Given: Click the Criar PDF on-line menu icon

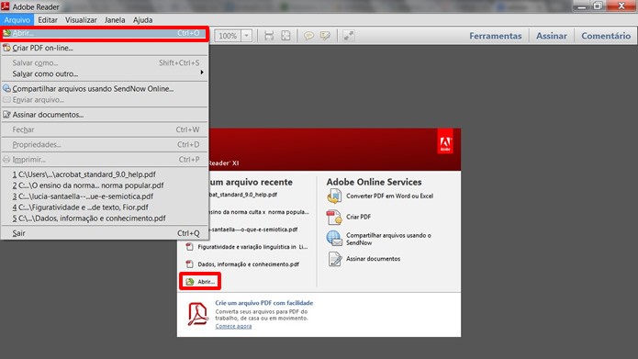Looking at the screenshot, I should (x=6, y=48).
